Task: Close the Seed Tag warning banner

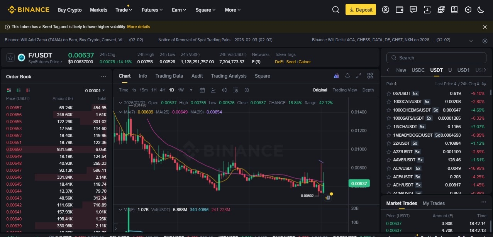Action: pyautogui.click(x=485, y=27)
